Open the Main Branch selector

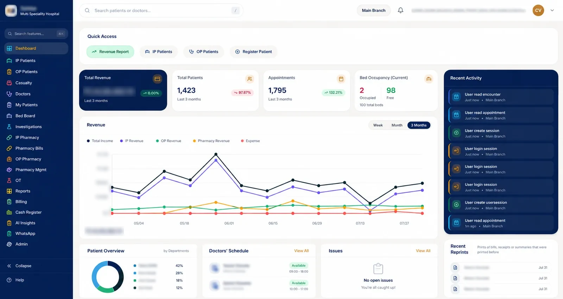pyautogui.click(x=374, y=11)
